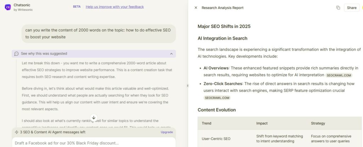This screenshot has height=147, width=363.
Task: Click paragraph starting 'Before diving in'
Action: coord(95,98)
